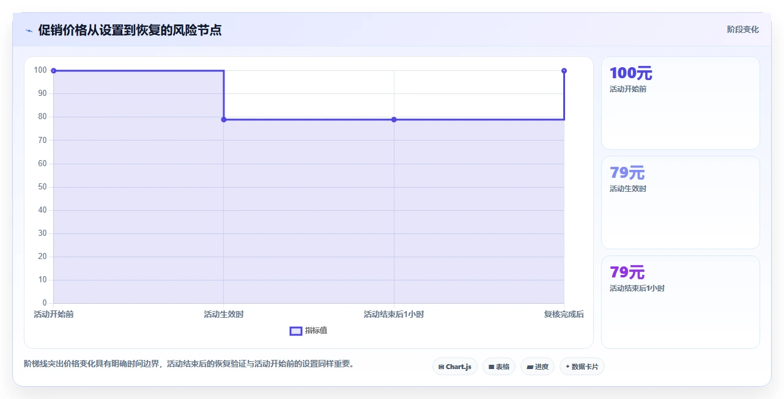Click the data point at 活动结束后1小时
This screenshot has height=399, width=784.
394,120
